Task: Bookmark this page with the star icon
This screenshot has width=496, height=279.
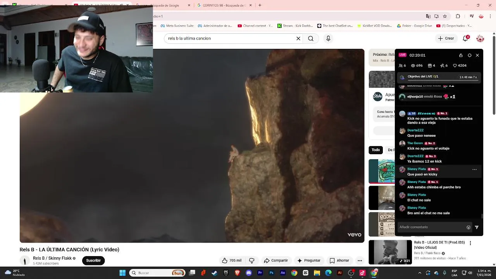Action: 445,16
